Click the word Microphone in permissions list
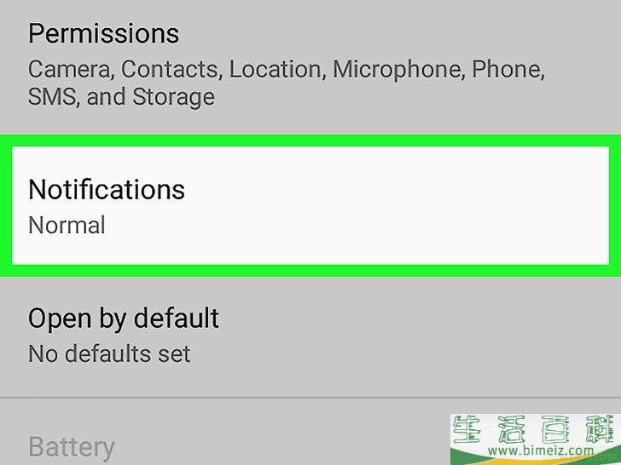This screenshot has height=465, width=621. coord(398,69)
